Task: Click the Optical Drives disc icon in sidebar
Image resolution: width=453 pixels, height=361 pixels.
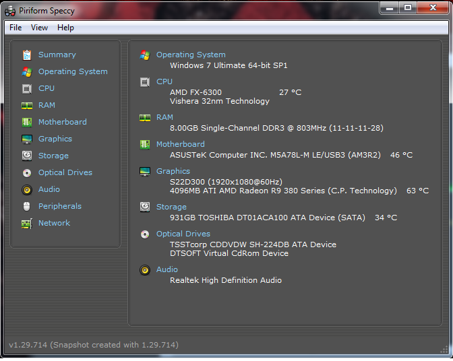Action: point(27,173)
